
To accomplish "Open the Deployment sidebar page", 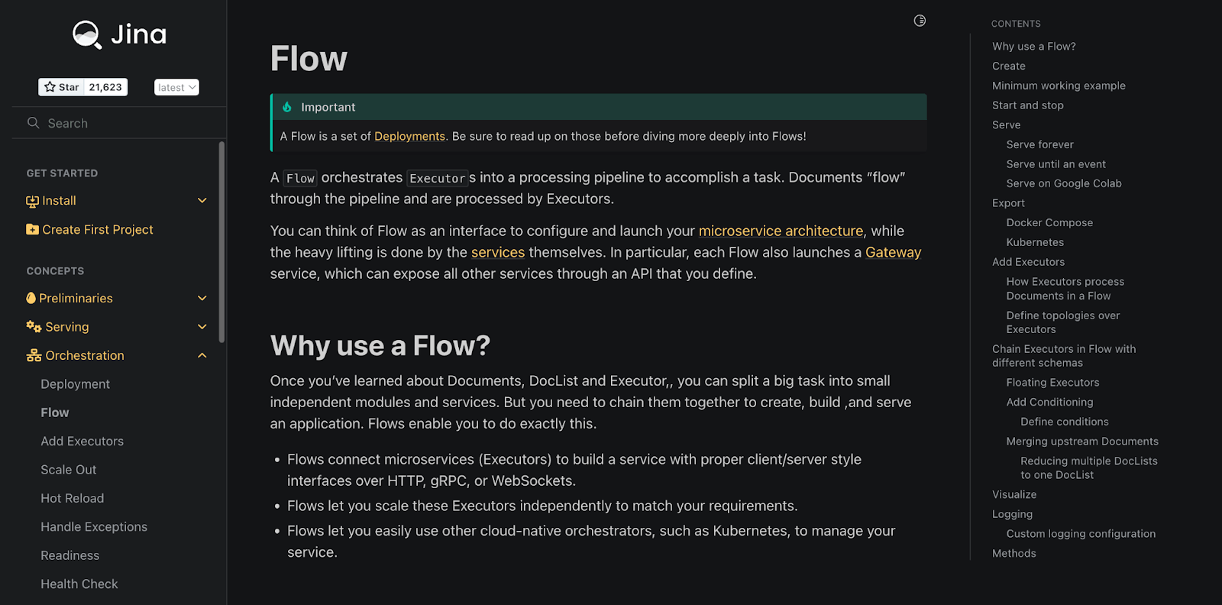I will click(75, 384).
